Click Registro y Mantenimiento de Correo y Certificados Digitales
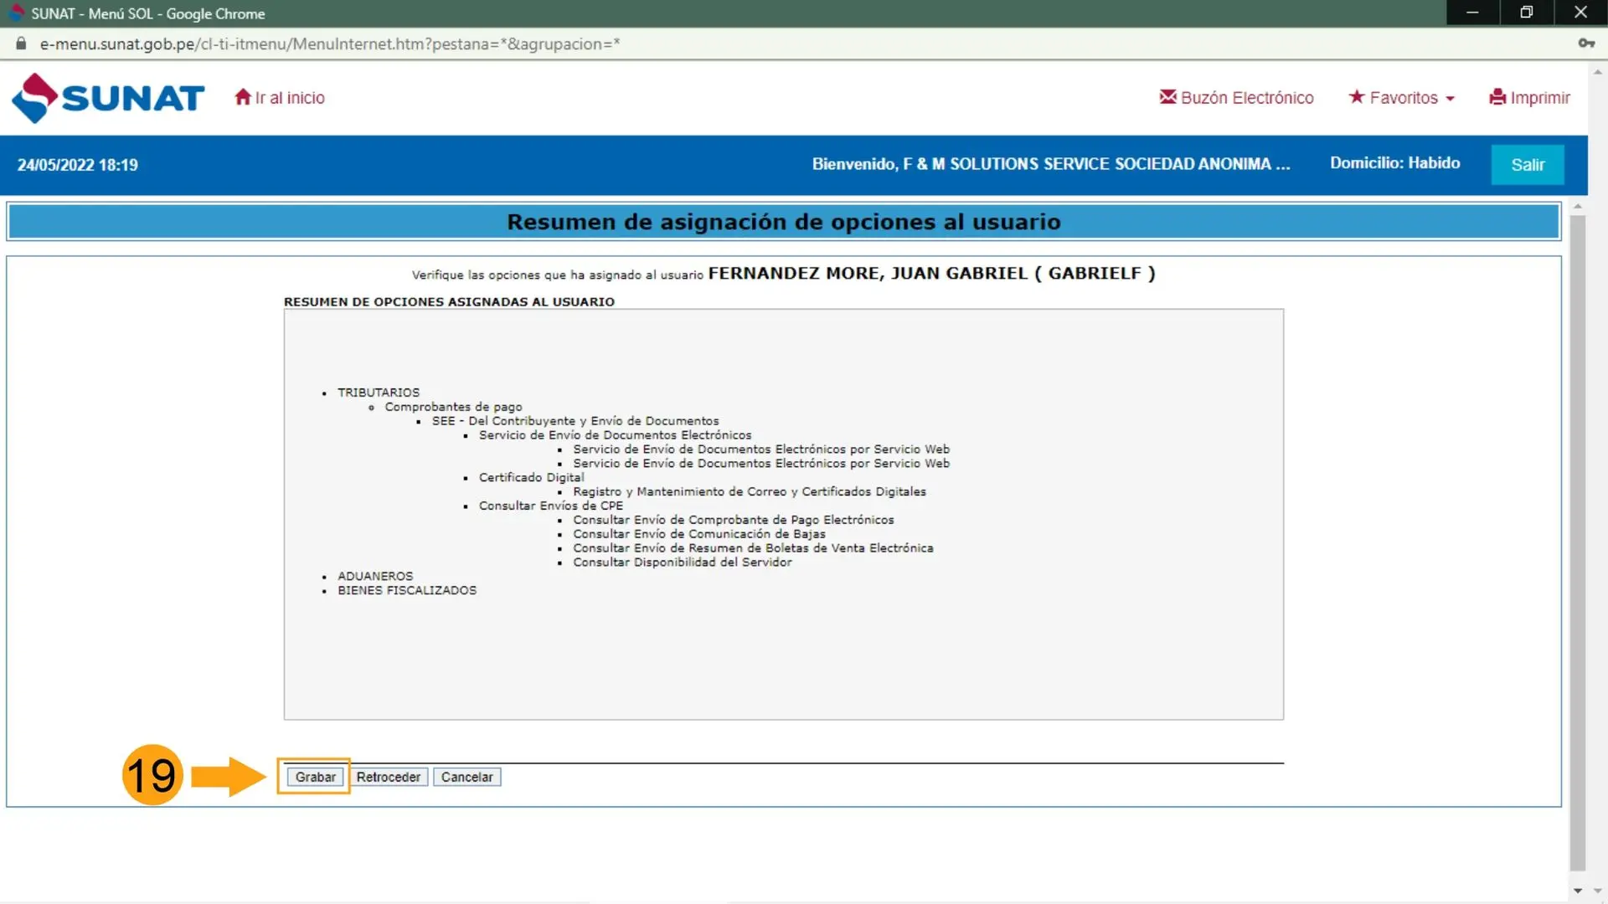 (750, 491)
